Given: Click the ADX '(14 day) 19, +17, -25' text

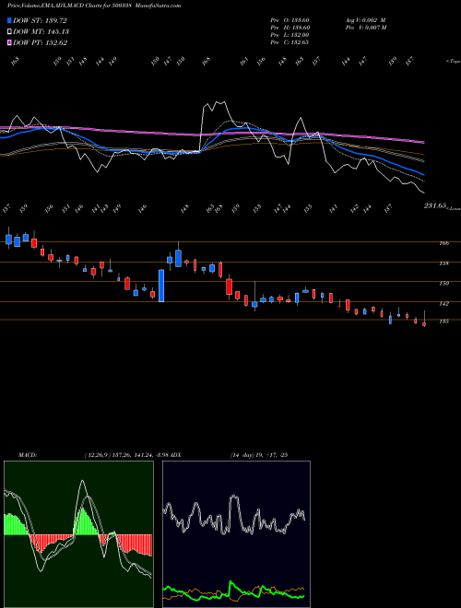Looking at the screenshot, I should click(258, 455).
